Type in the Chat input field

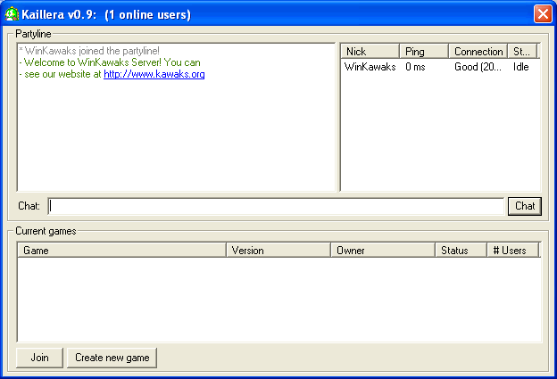pyautogui.click(x=276, y=206)
